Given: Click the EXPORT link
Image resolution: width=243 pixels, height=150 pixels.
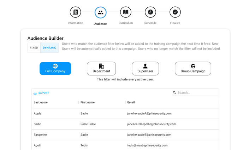Looking at the screenshot, I should click(x=44, y=93).
